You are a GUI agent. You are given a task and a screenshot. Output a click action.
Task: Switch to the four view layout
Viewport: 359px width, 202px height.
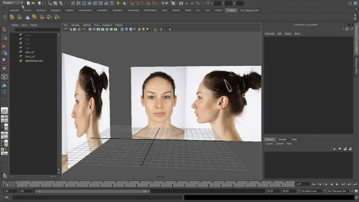4,119
